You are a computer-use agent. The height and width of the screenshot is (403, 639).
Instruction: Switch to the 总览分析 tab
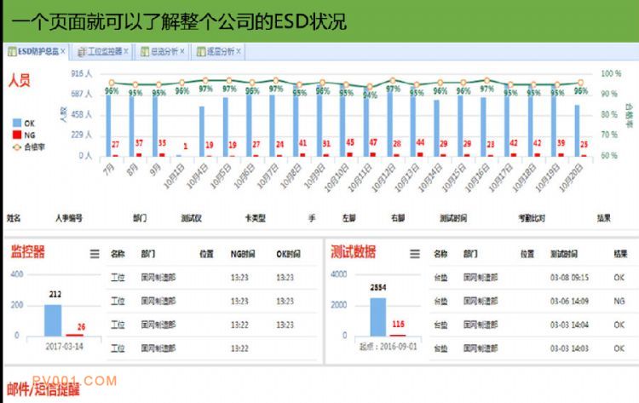coord(162,52)
